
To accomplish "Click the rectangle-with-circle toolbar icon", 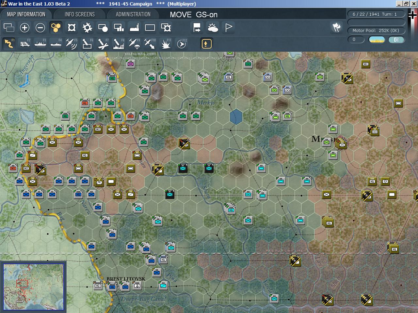I will [x=103, y=28].
